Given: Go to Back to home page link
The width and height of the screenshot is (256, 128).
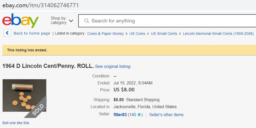Looking at the screenshot, I should pos(32,33).
